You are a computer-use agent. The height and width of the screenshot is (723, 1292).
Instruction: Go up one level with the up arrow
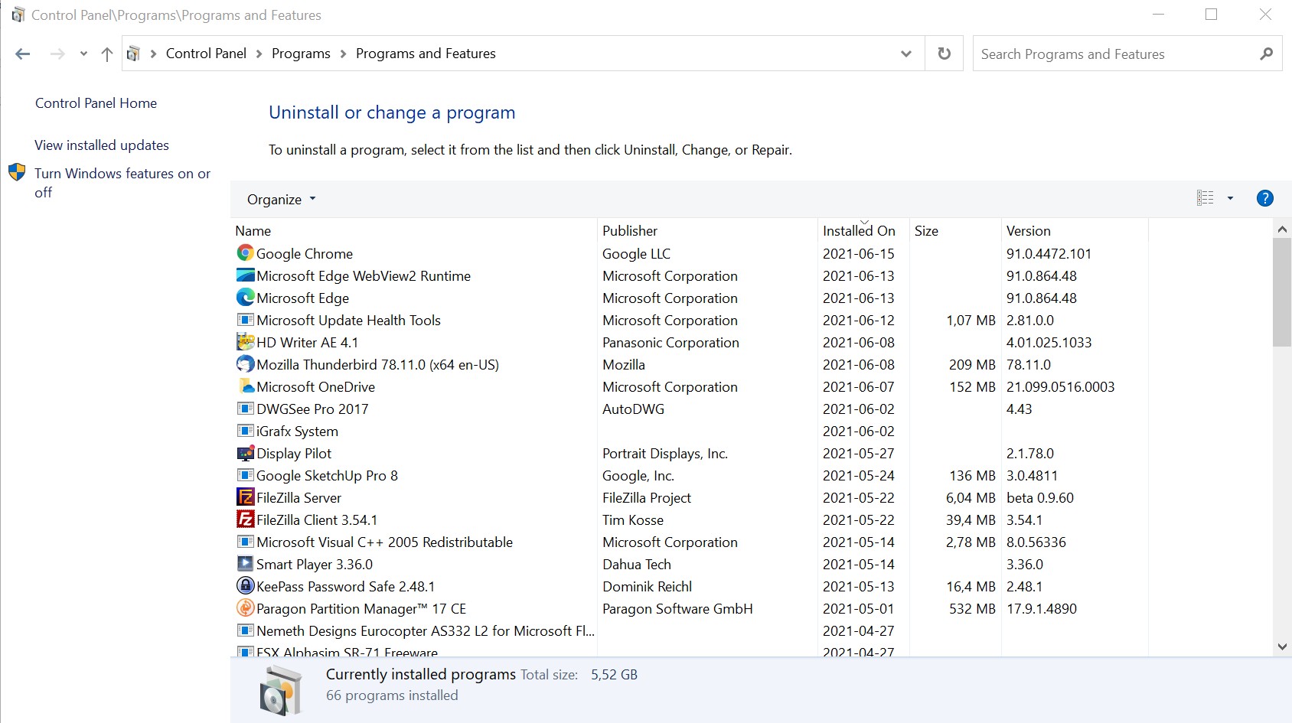tap(107, 54)
